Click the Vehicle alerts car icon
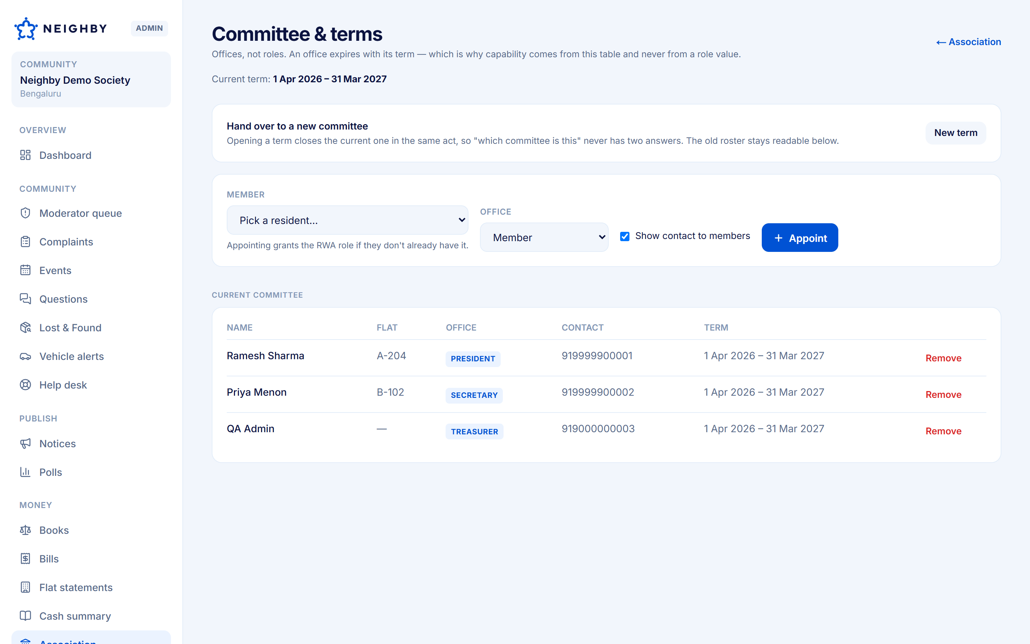This screenshot has width=1030, height=644. click(x=25, y=356)
